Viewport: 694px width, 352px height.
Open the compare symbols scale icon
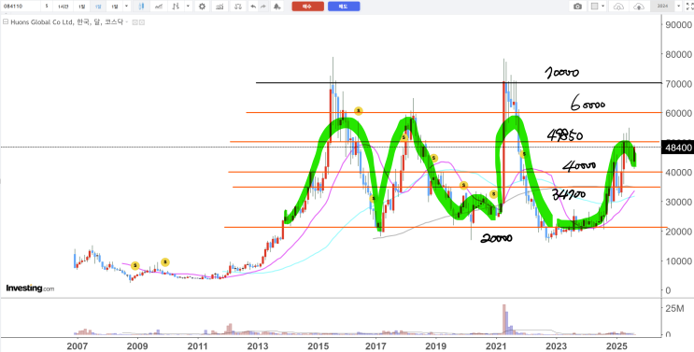pos(238,7)
